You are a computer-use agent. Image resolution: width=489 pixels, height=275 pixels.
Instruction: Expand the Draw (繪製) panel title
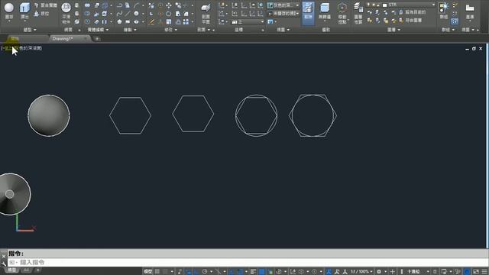(x=130, y=30)
